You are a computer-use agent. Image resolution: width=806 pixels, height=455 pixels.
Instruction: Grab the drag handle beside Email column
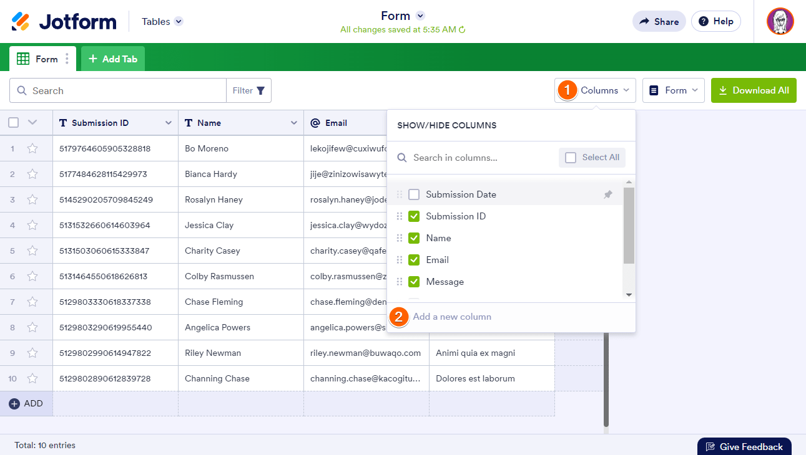tap(400, 260)
